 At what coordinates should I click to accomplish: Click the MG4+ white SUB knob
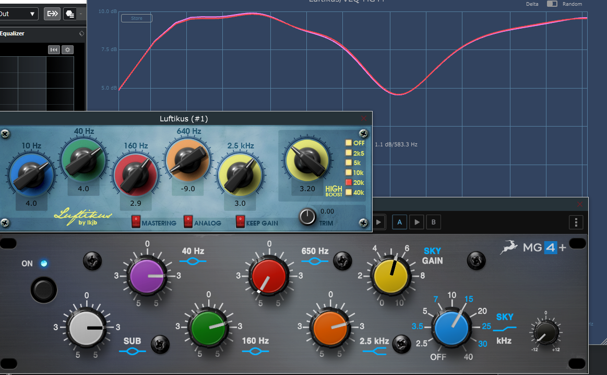[x=86, y=328]
